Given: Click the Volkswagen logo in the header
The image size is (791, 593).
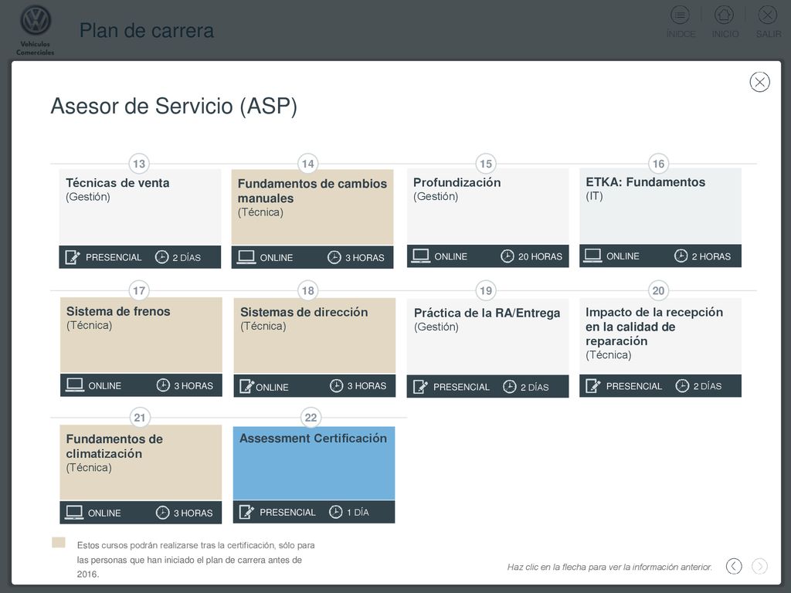Looking at the screenshot, I should [x=36, y=21].
